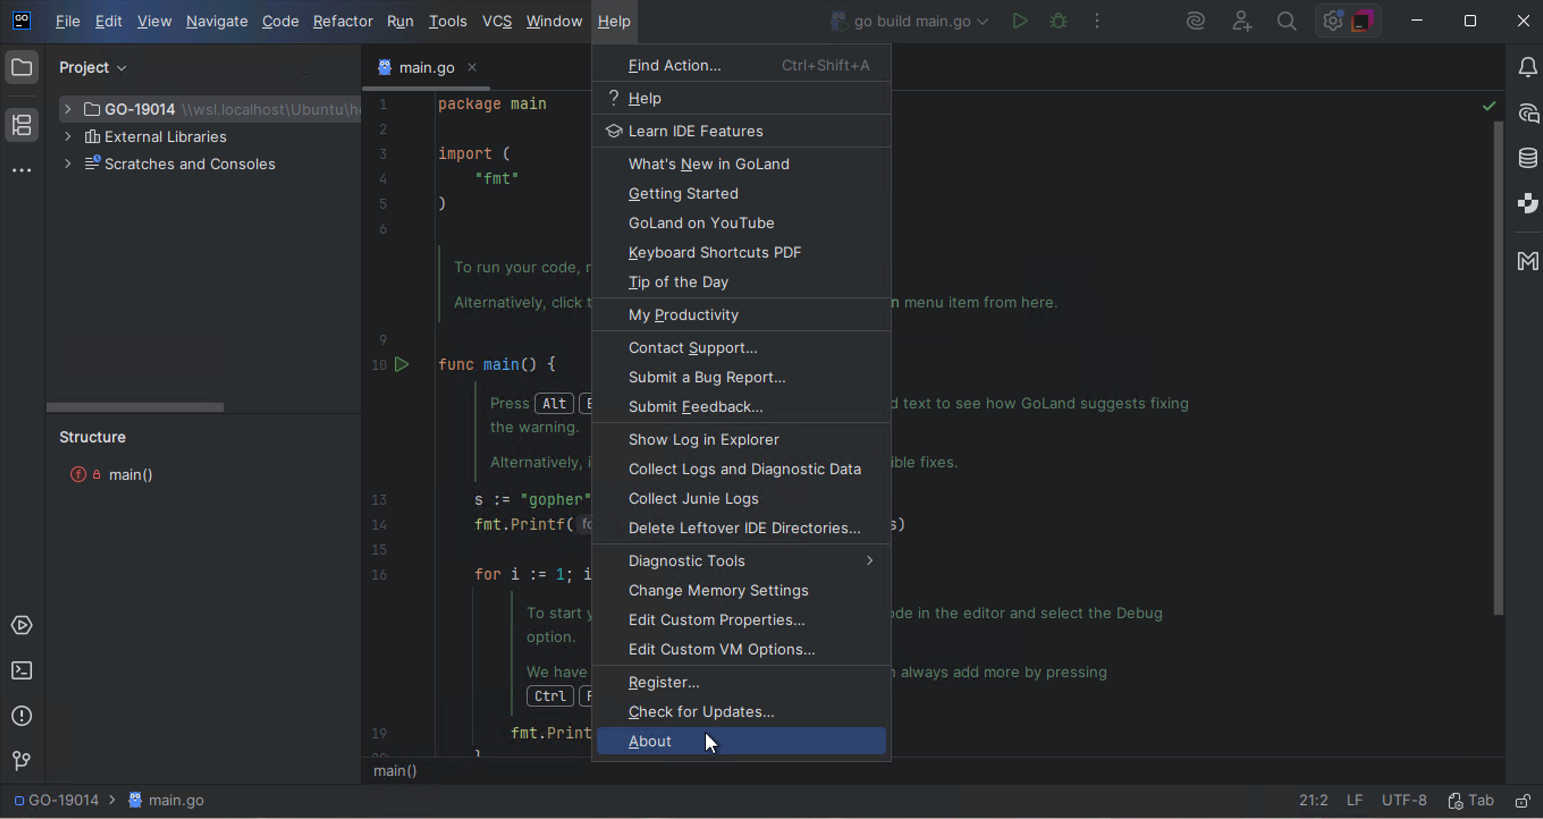1543x819 pixels.
Task: Click the Search Everywhere magnifier icon
Action: pyautogui.click(x=1286, y=22)
